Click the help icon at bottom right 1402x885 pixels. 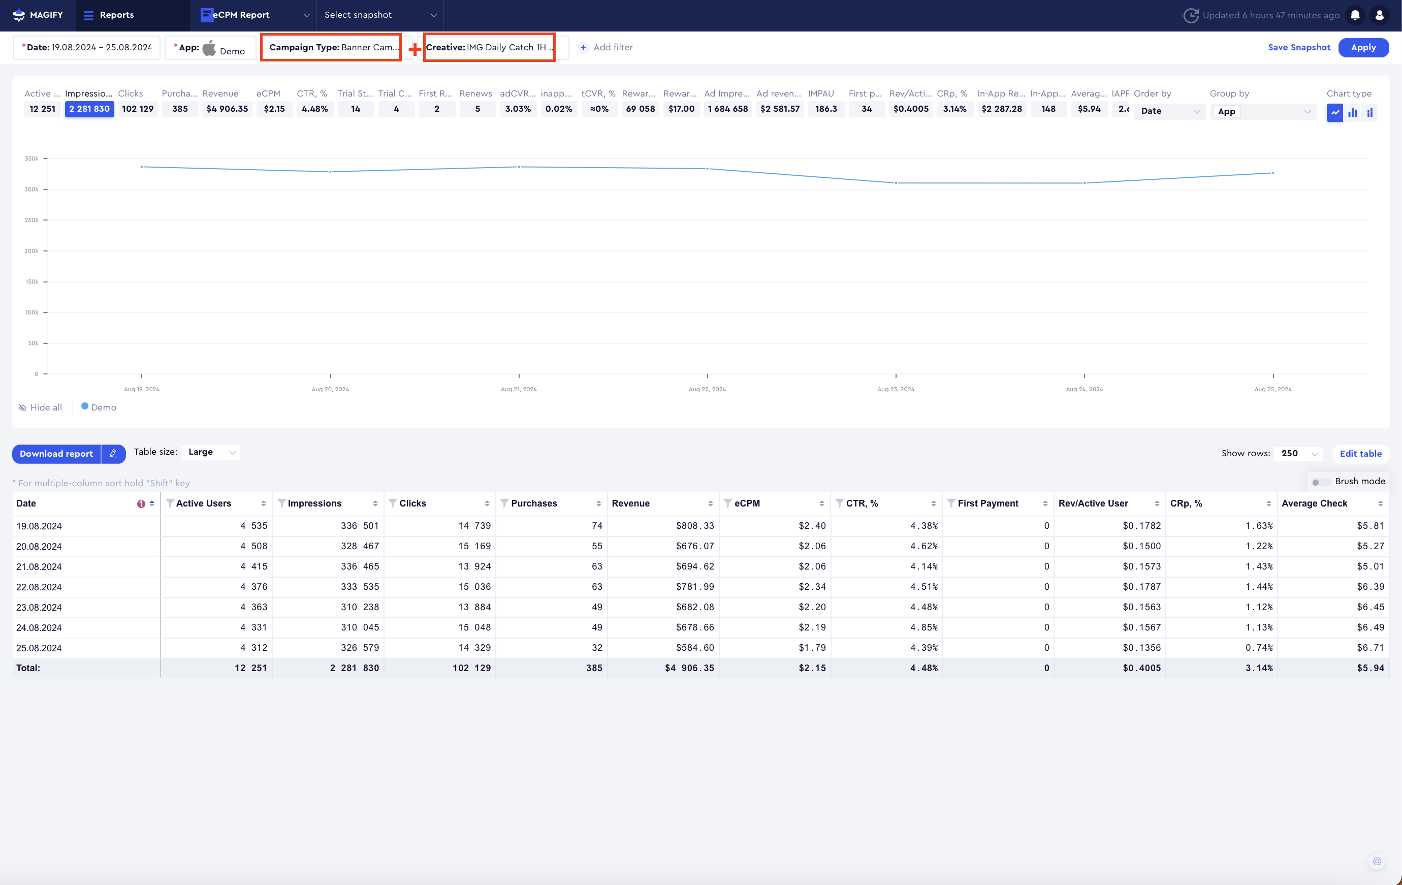tap(1377, 861)
